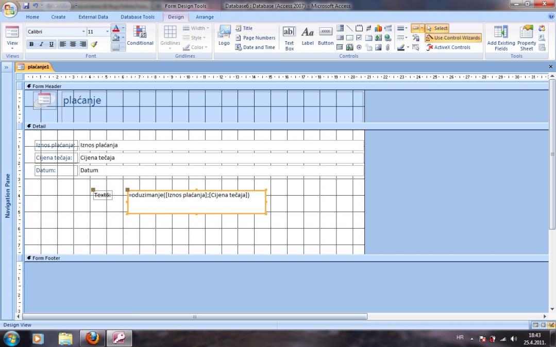Select the Line control tool
Viewport: 556px width, 347px height.
[x=350, y=28]
